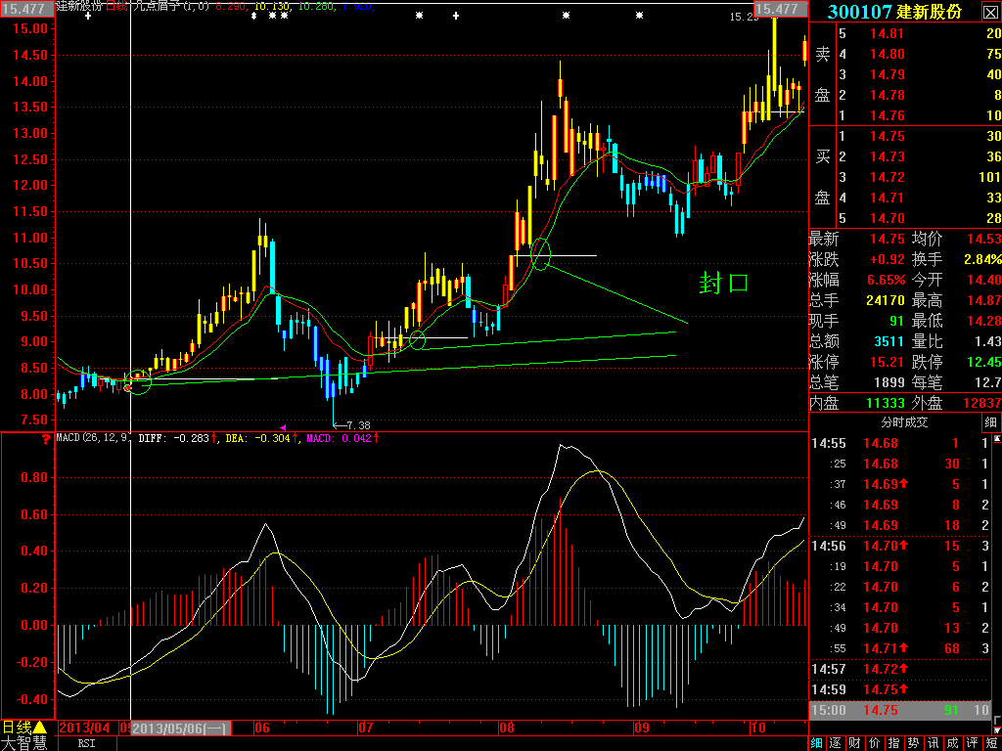
Task: Click the scroll-down arrow in the tick trades list
Action: 997,727
